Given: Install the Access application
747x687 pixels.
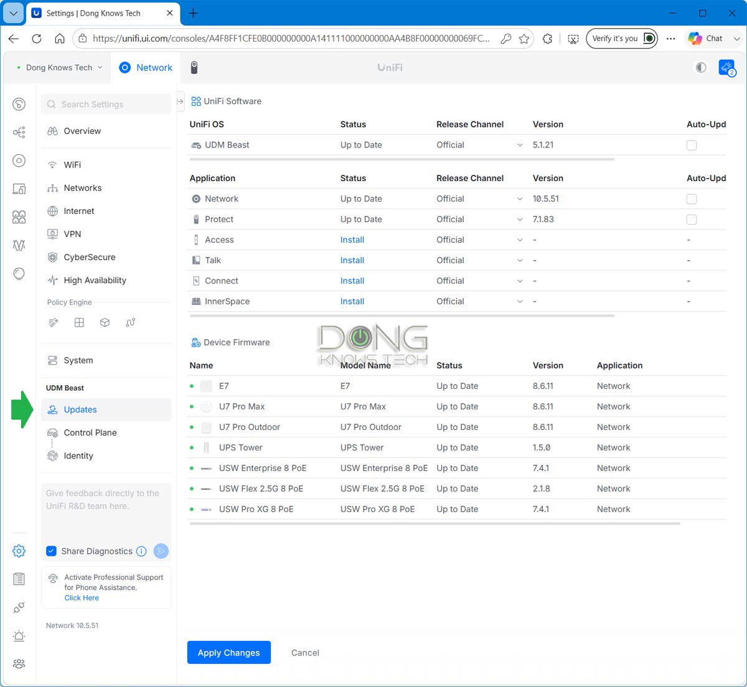Looking at the screenshot, I should [x=352, y=240].
